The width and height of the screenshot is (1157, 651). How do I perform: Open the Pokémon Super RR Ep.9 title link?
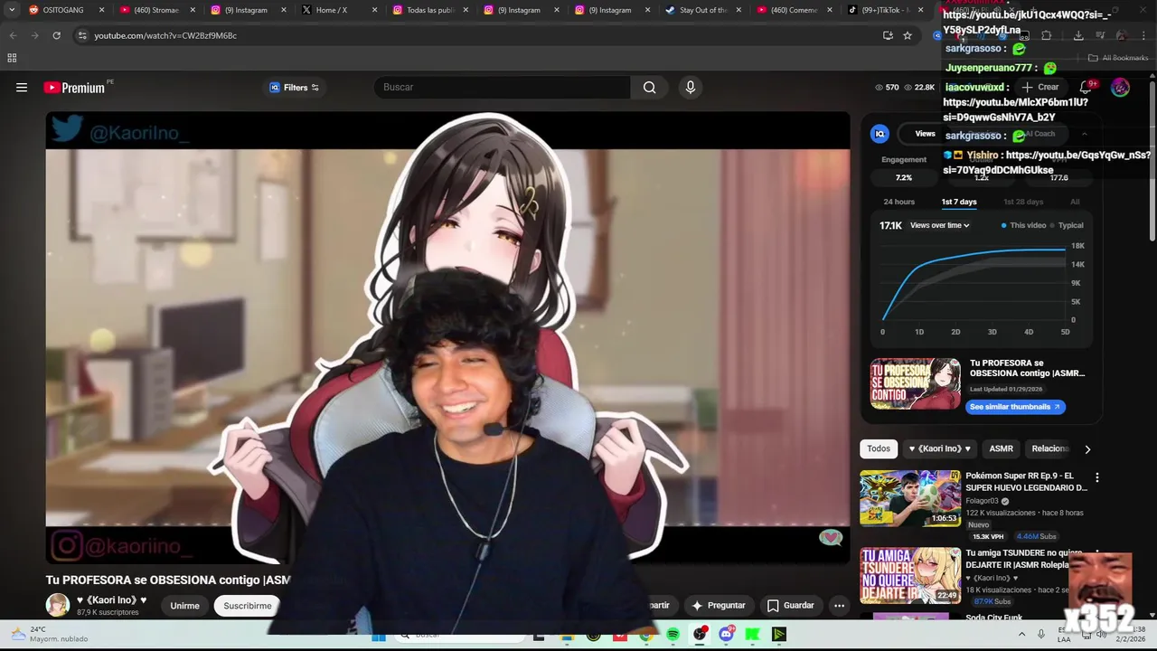tap(1026, 482)
